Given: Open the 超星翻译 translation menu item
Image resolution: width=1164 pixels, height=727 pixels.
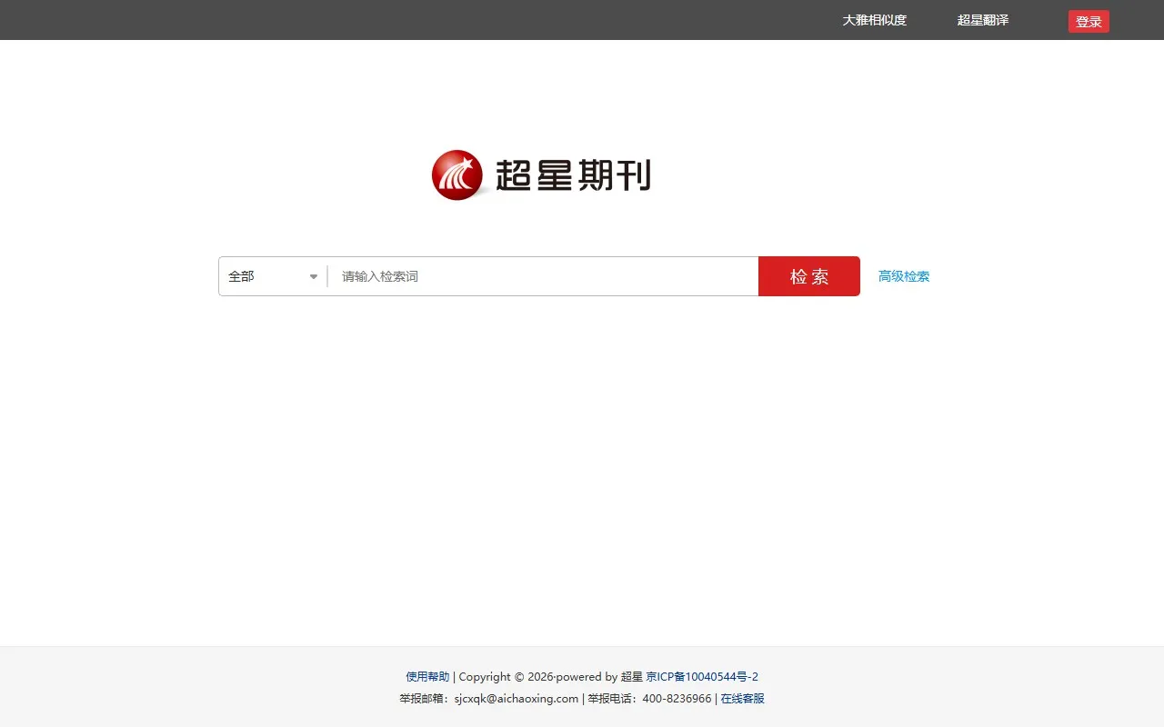Looking at the screenshot, I should 982,20.
